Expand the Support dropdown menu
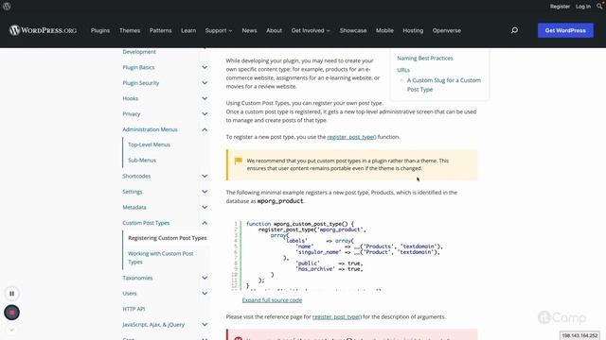This screenshot has height=340, width=606. pos(219,30)
